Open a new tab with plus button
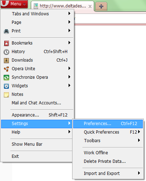This screenshot has height=181, width=146. tap(101, 6)
